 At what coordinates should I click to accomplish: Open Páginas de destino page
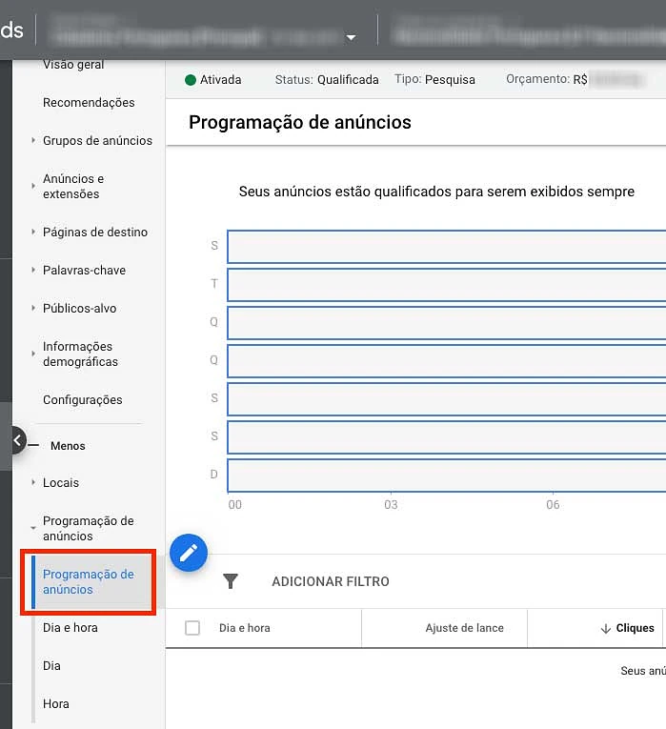coord(95,232)
